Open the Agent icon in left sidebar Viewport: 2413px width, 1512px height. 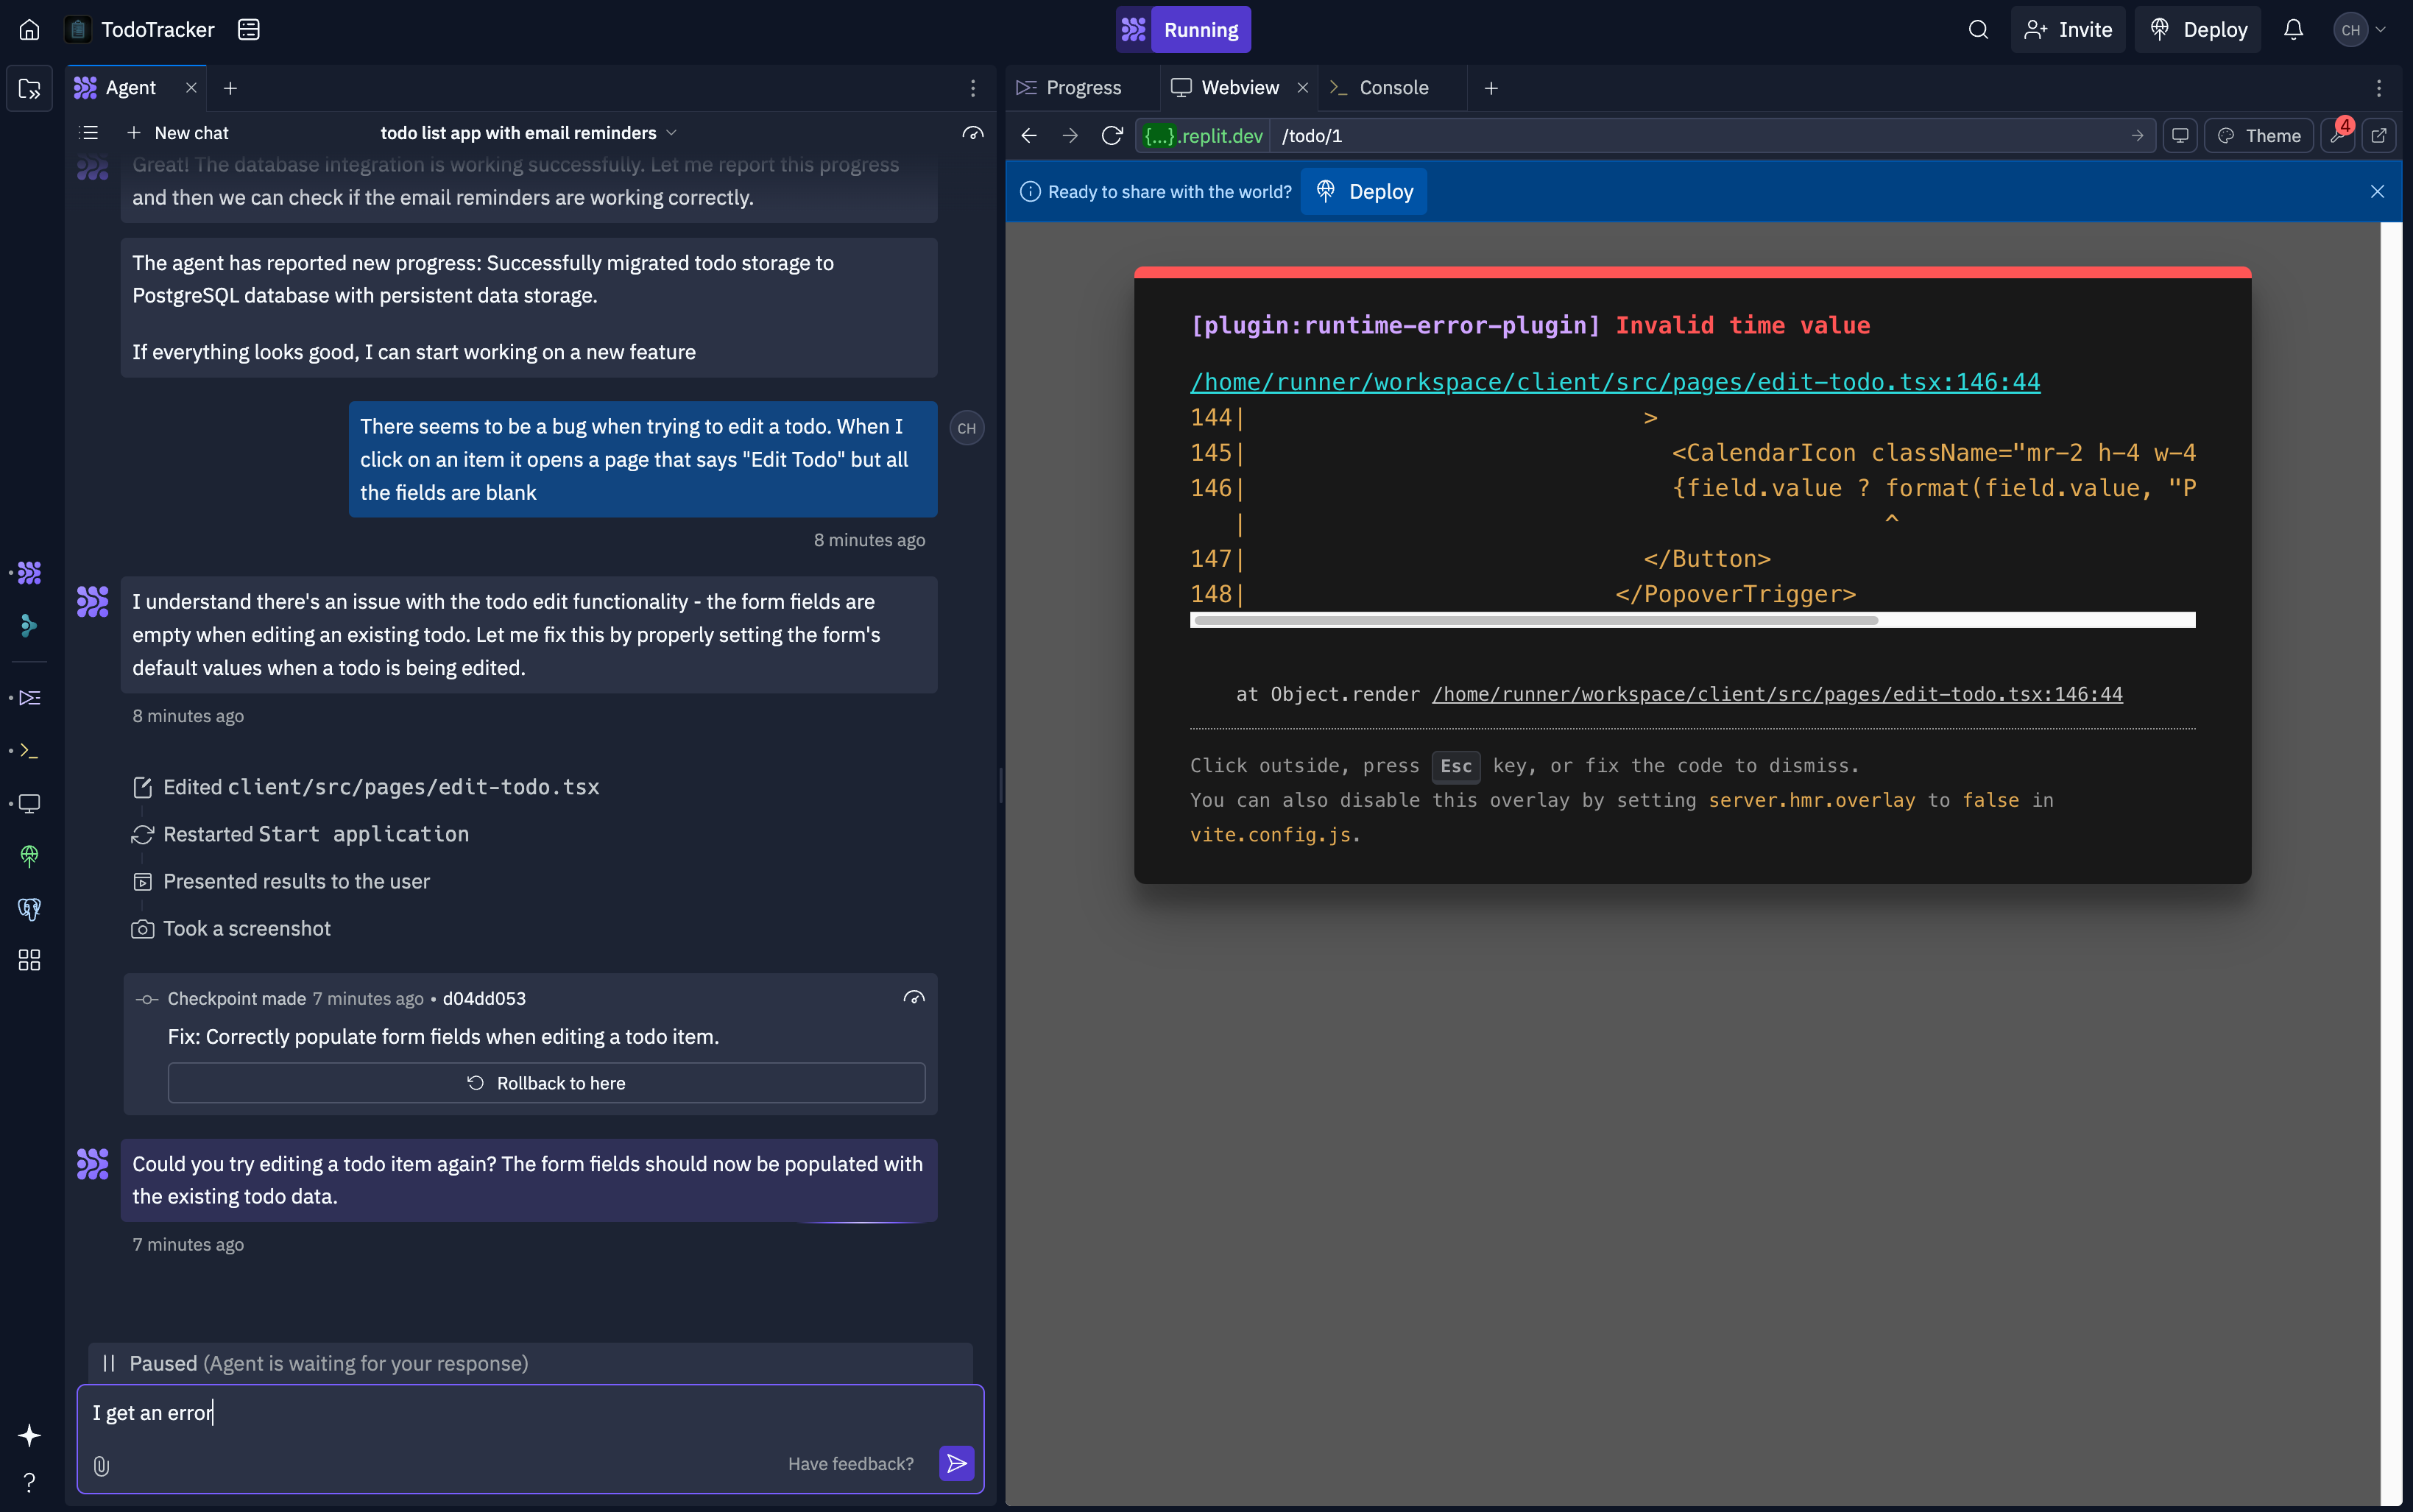coord(29,572)
